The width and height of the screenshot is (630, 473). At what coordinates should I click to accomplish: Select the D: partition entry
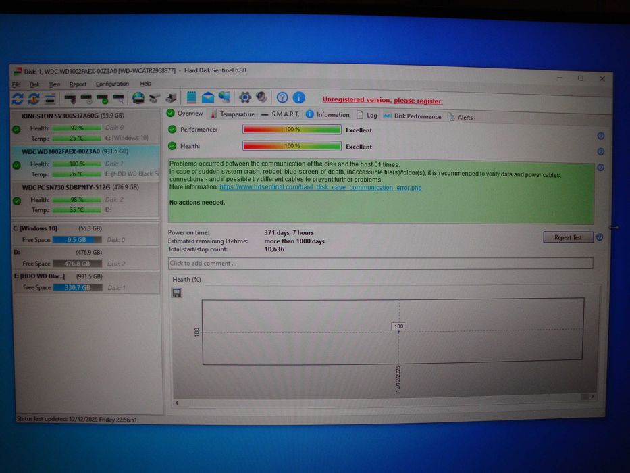(x=86, y=258)
